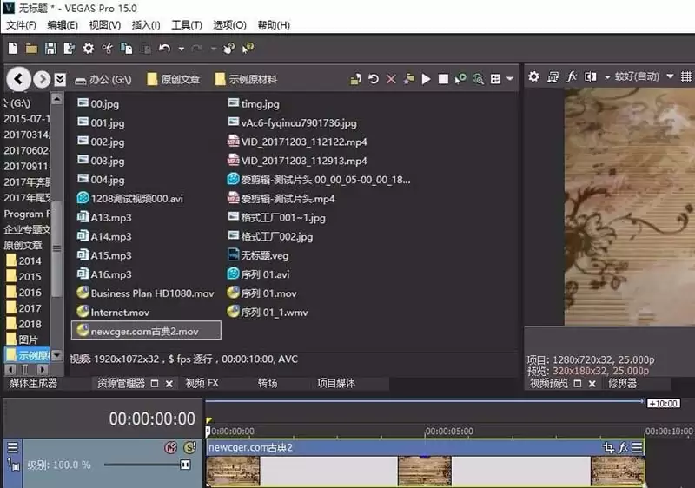Click the red delete X in explorer

pyautogui.click(x=391, y=79)
